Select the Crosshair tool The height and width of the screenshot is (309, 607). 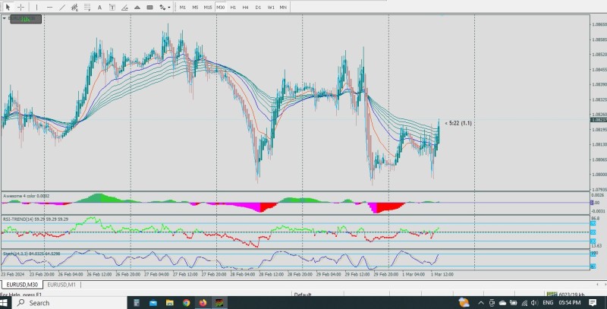[21, 7]
